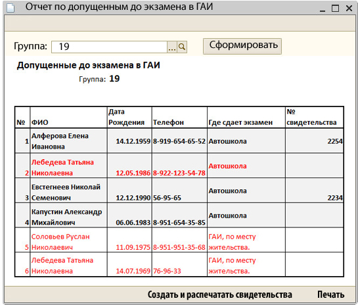The image size is (358, 305).
Task: Click the document icon in the title bar
Action: pyautogui.click(x=11, y=8)
